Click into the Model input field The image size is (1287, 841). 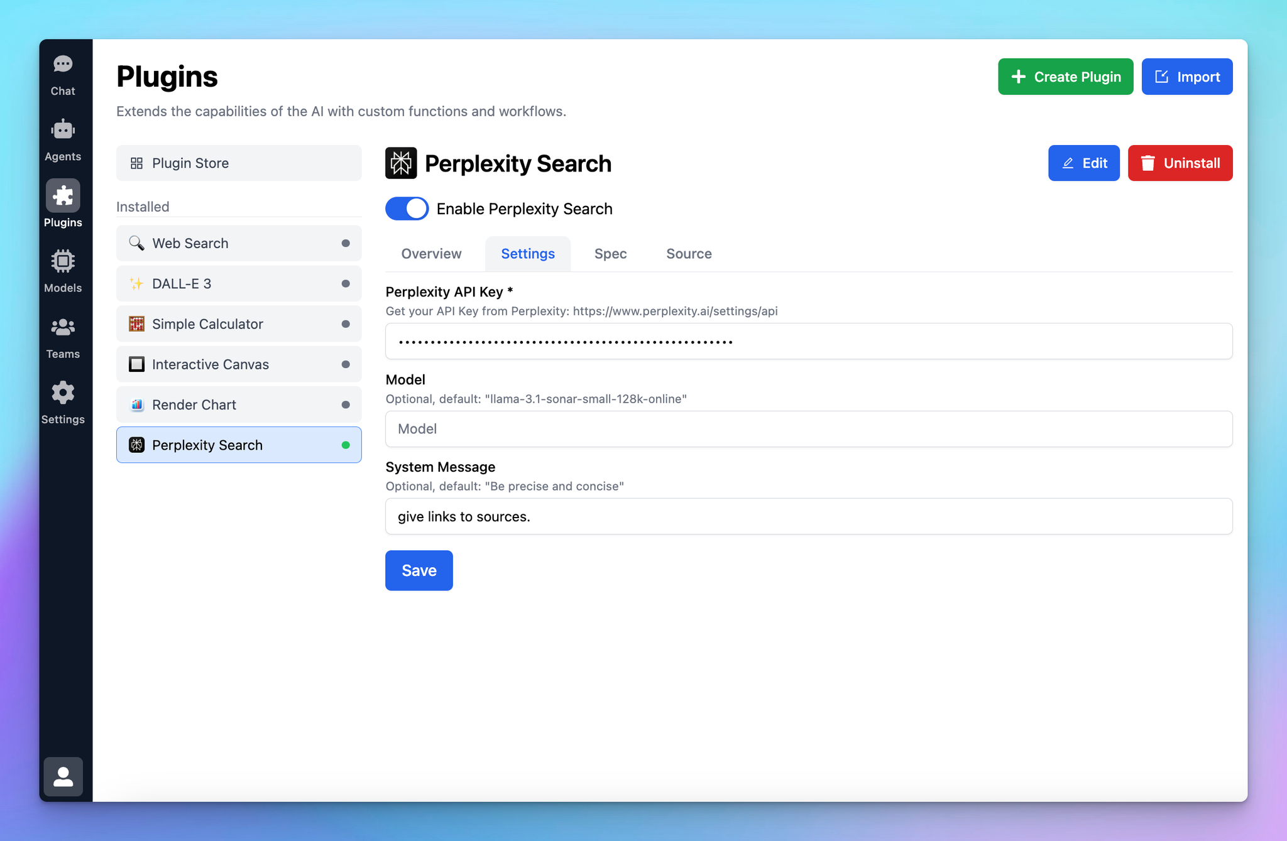809,429
